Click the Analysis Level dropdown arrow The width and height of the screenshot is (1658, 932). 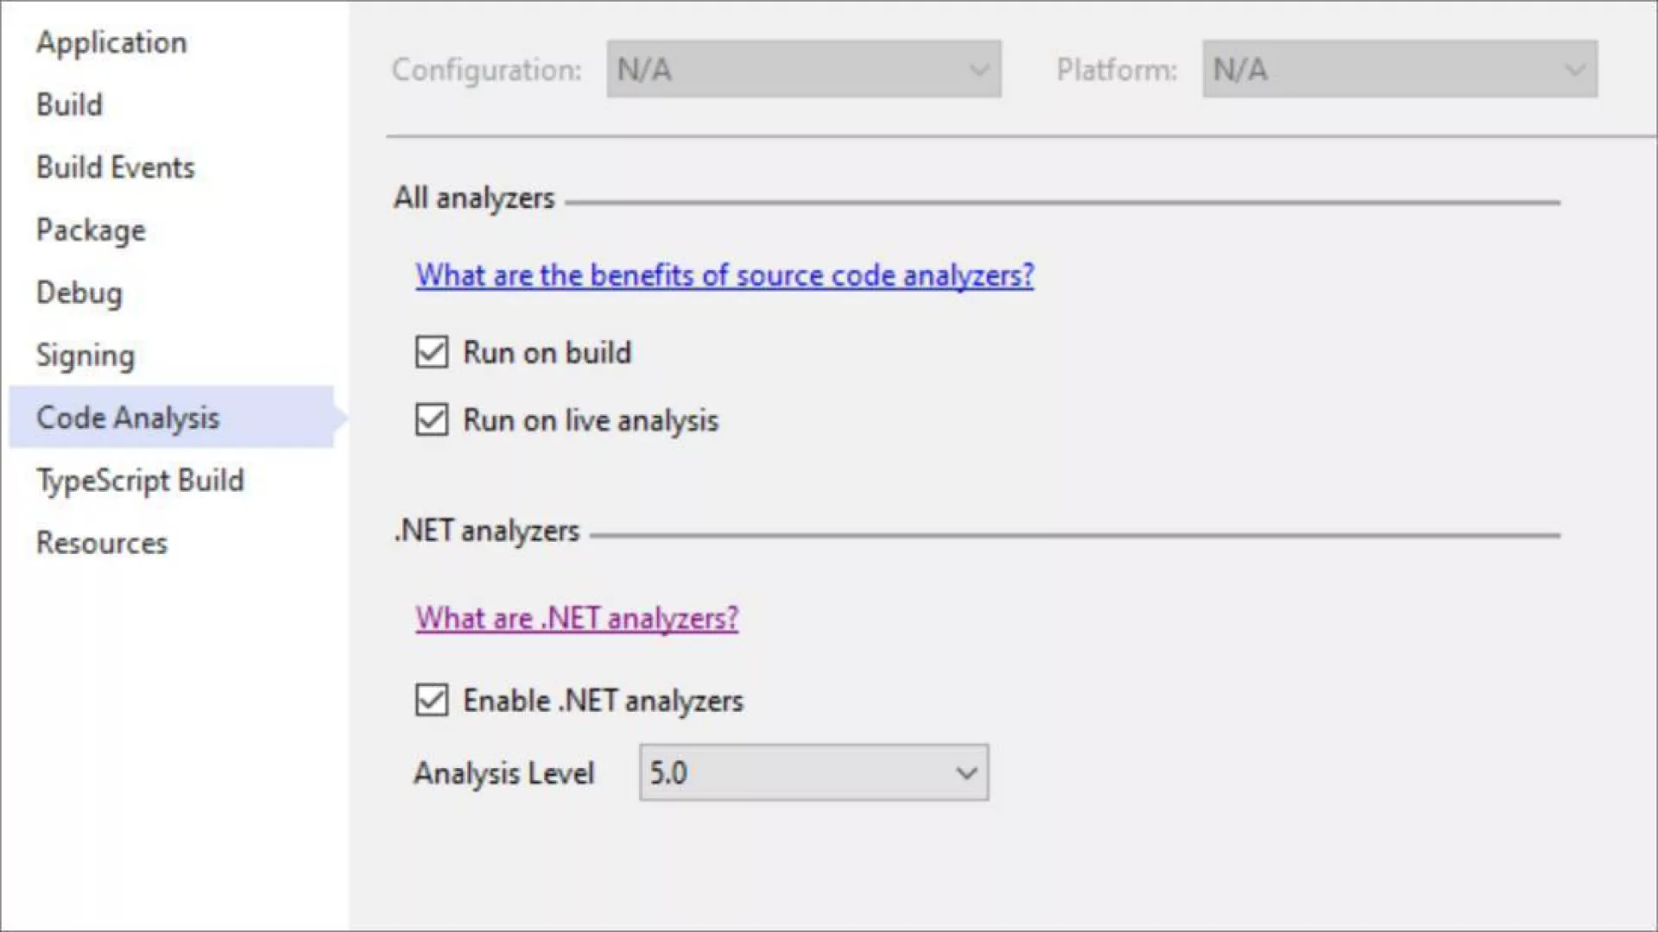[x=966, y=773]
